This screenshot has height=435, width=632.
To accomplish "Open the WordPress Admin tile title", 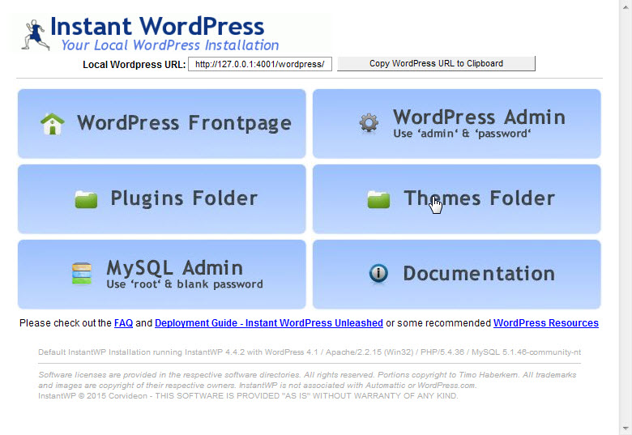I will click(x=479, y=117).
